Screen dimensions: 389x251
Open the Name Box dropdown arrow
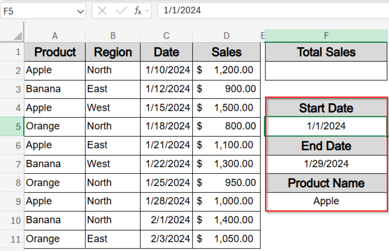[x=79, y=10]
